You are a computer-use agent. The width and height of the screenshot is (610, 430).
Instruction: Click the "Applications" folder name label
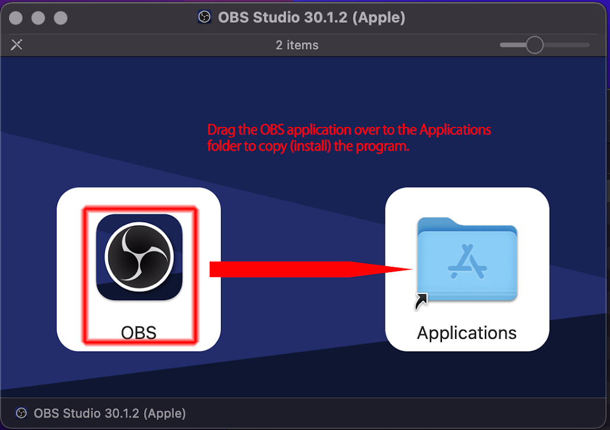466,332
